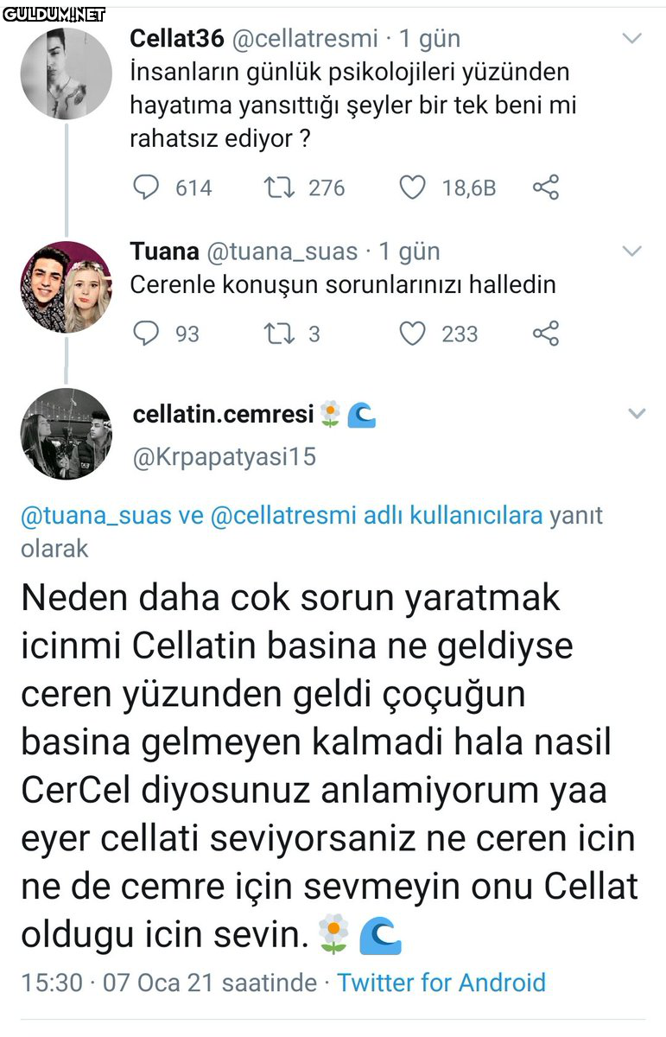The width and height of the screenshot is (666, 1037).
Task: Reply to Cellat36's tweet
Action: (148, 188)
